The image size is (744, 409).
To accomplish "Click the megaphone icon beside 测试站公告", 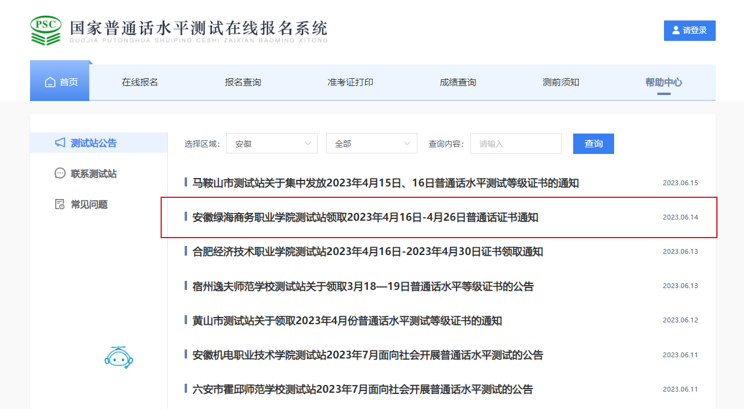I will (x=60, y=143).
